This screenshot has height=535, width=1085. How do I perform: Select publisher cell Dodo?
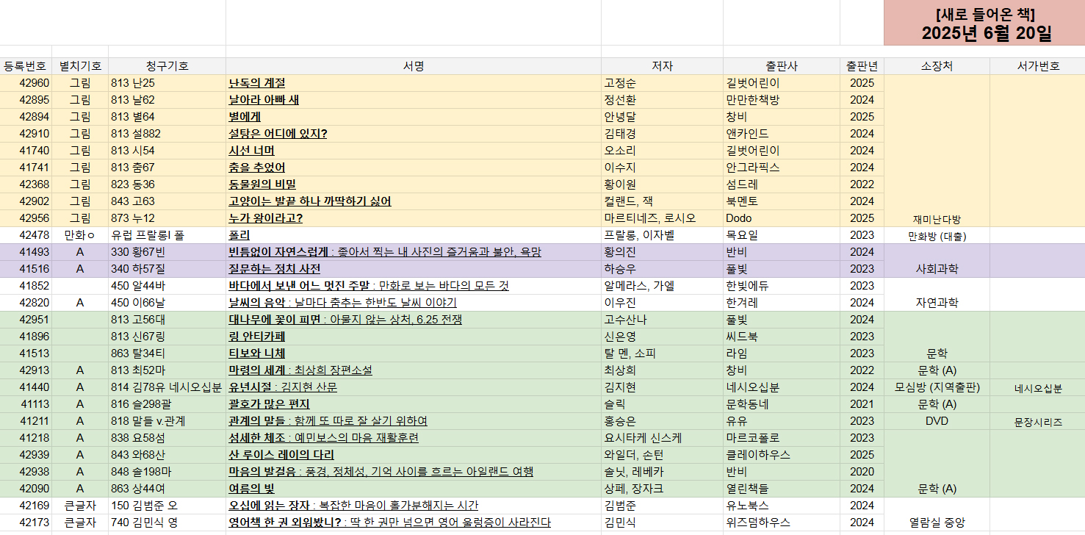pos(782,218)
